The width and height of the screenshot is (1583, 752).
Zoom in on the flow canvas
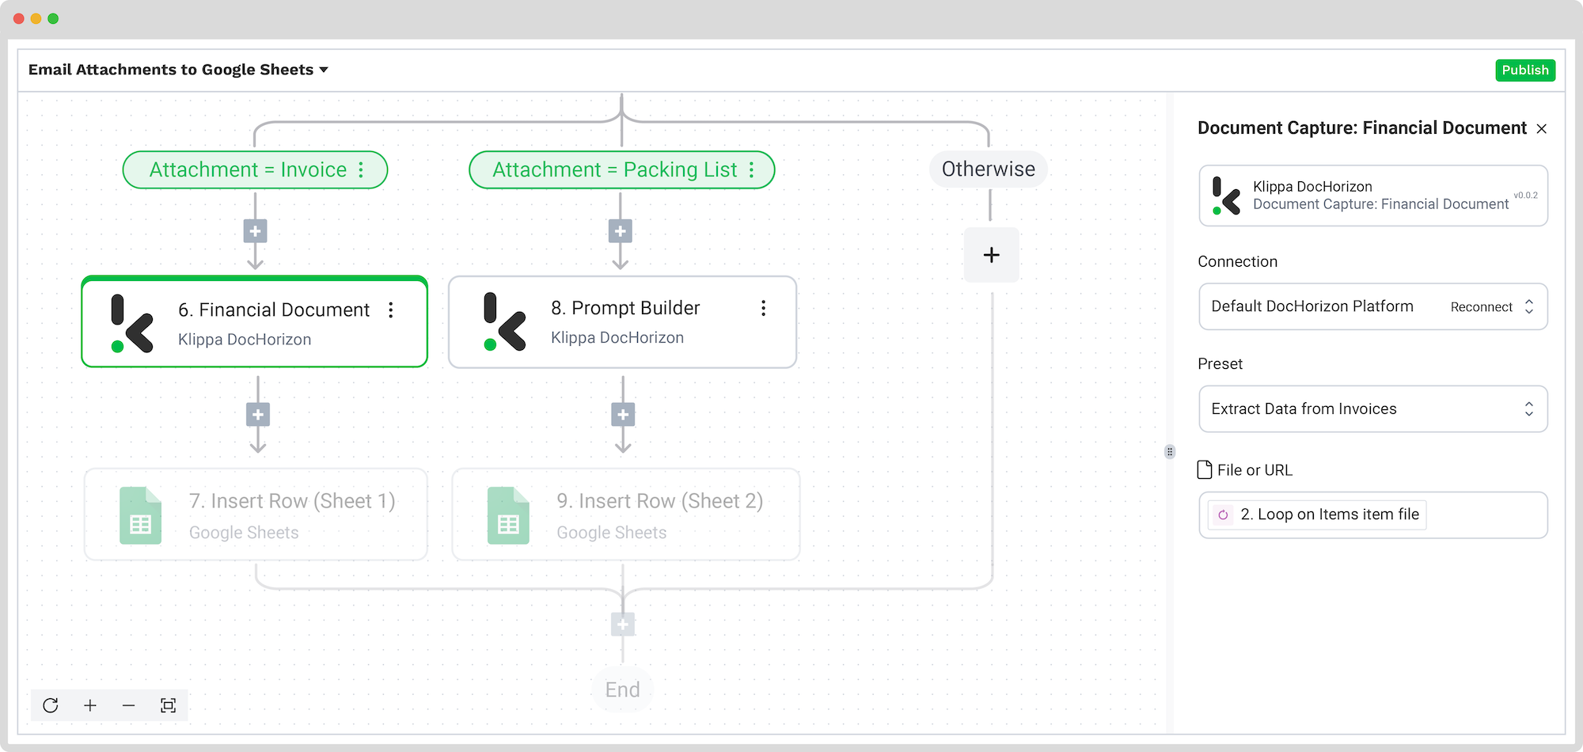[90, 705]
